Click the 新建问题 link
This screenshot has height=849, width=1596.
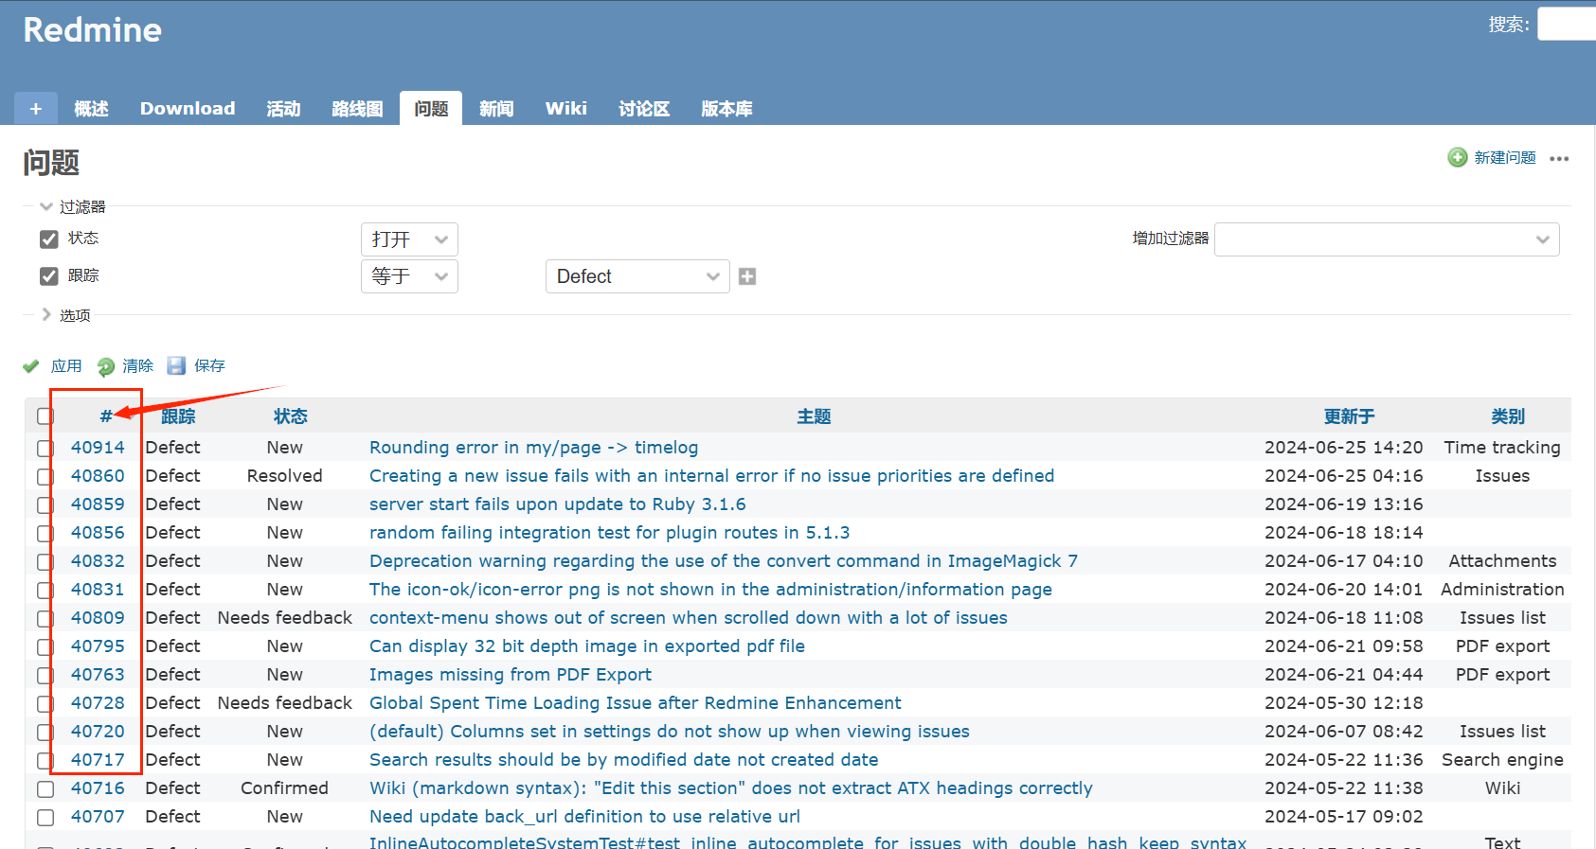coord(1505,157)
